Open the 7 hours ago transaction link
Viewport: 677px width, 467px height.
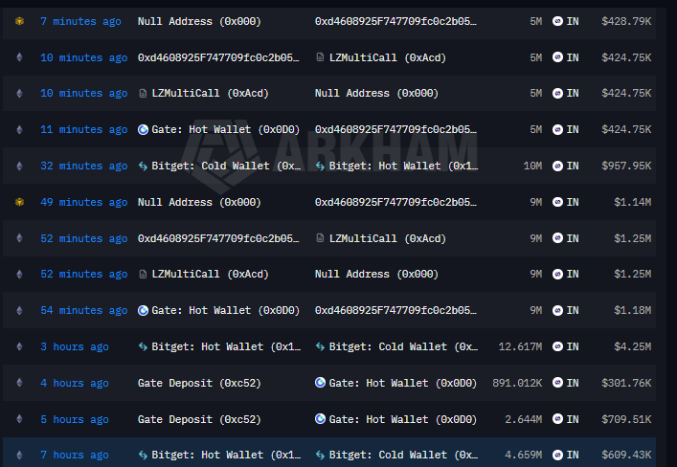click(x=75, y=455)
